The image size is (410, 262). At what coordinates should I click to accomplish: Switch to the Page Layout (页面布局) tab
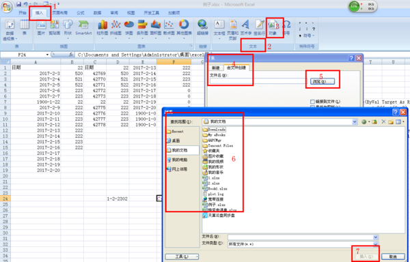(x=60, y=13)
